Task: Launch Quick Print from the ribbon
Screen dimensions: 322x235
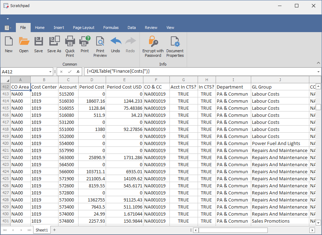Action: coord(70,46)
